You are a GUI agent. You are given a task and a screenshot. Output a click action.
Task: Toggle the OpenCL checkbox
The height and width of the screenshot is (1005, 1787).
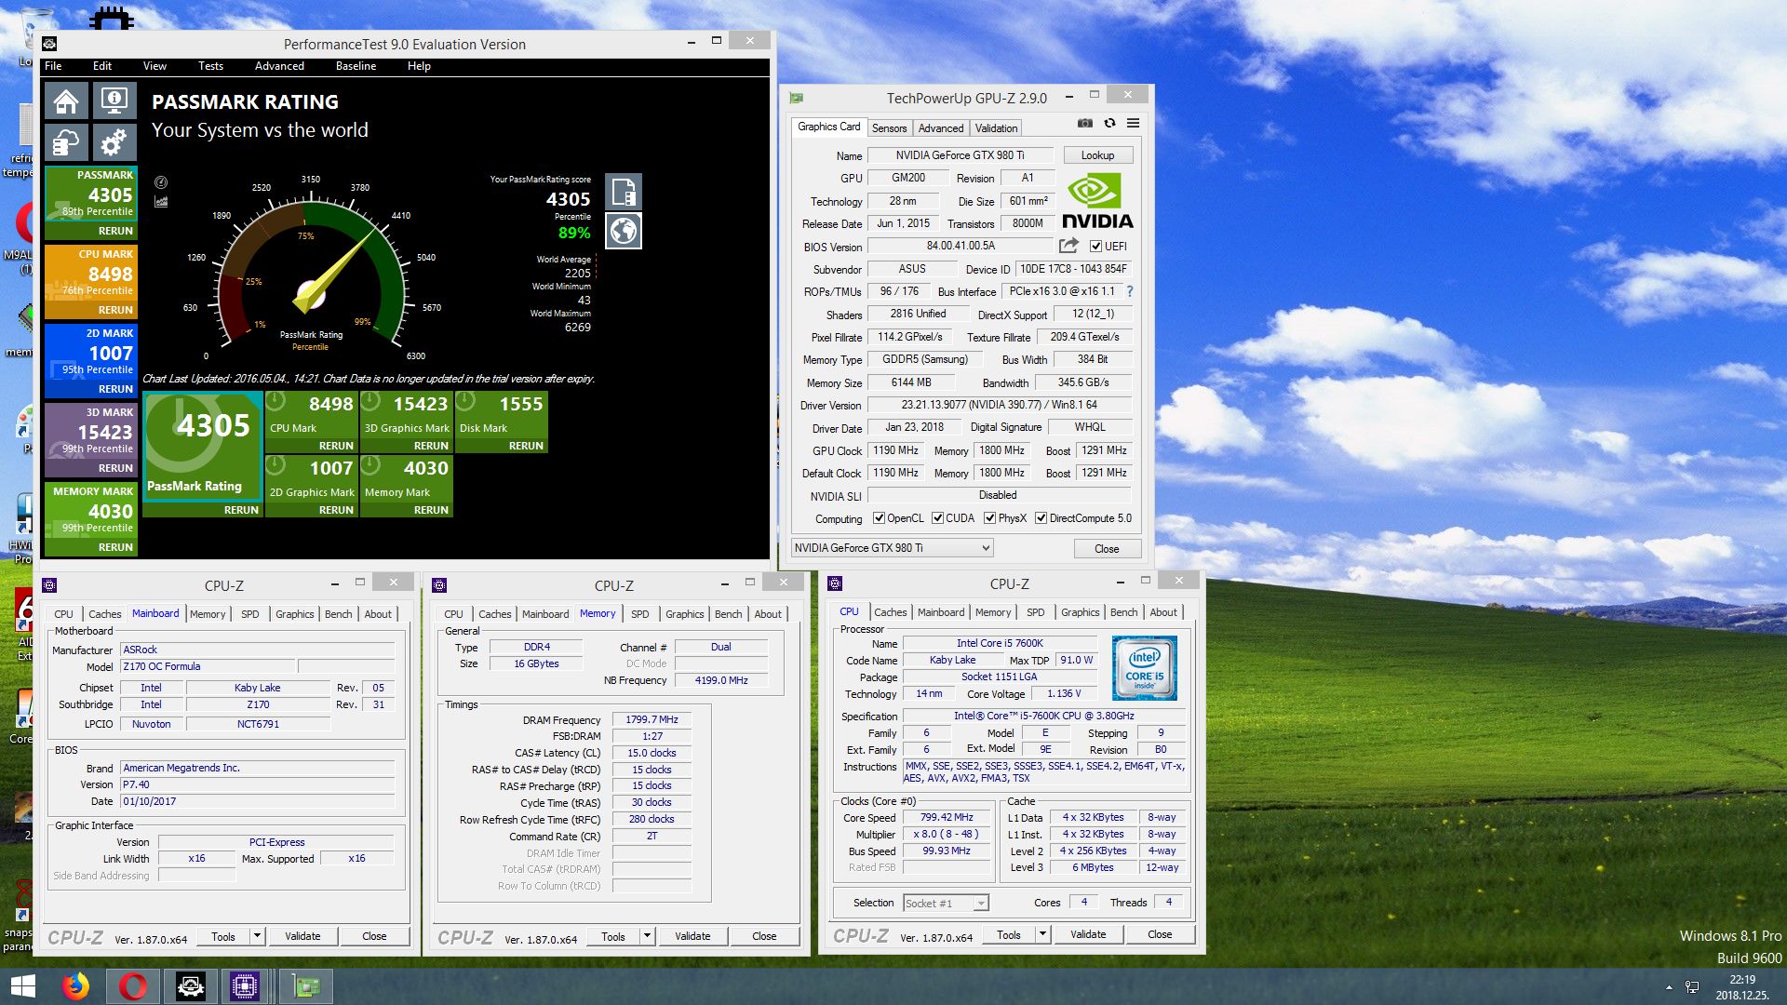[x=879, y=518]
